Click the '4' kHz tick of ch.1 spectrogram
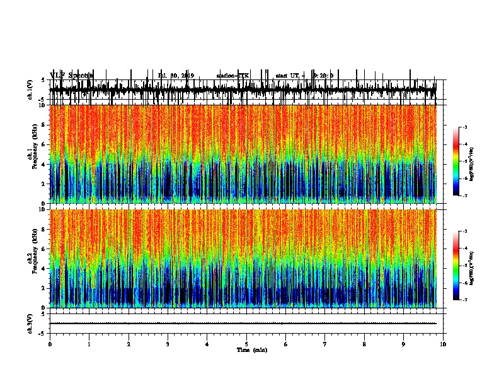The image size is (499, 386). click(43, 165)
